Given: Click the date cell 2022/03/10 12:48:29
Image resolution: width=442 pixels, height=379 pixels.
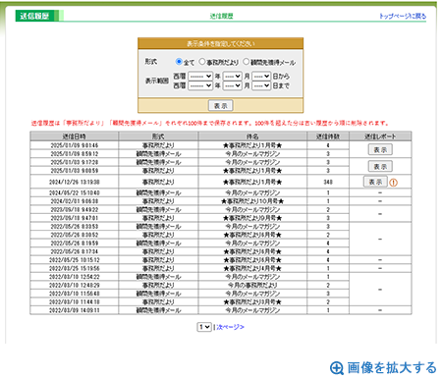Looking at the screenshot, I should pos(75,286).
